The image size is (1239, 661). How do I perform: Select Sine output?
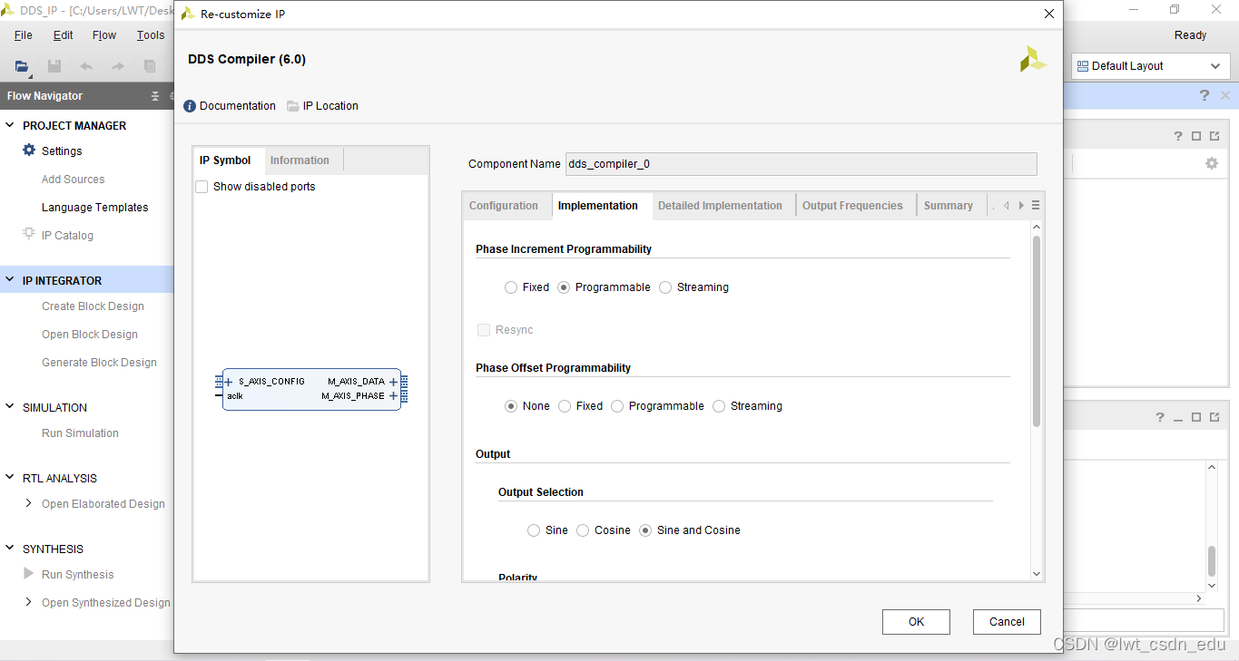(534, 530)
